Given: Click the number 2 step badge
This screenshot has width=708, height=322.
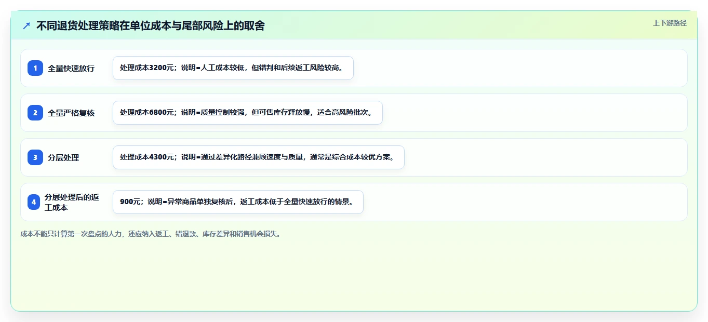Looking at the screenshot, I should pos(35,113).
